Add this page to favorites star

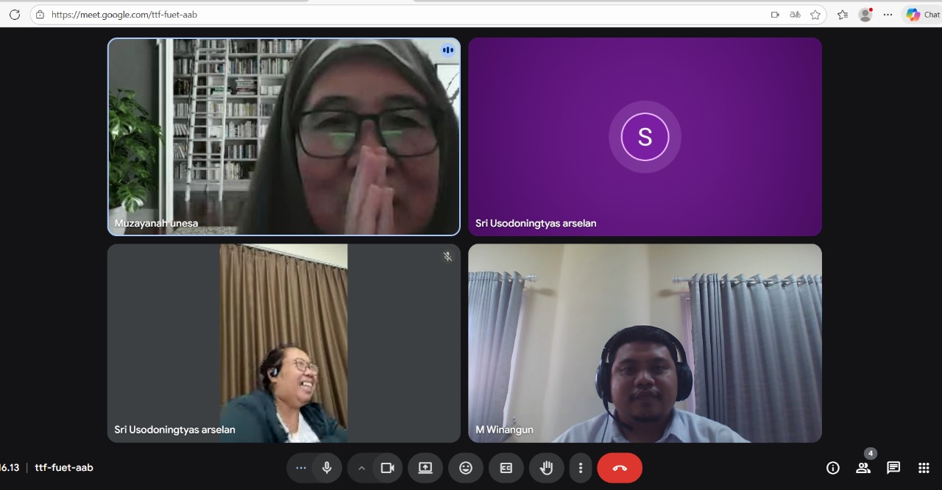click(815, 15)
